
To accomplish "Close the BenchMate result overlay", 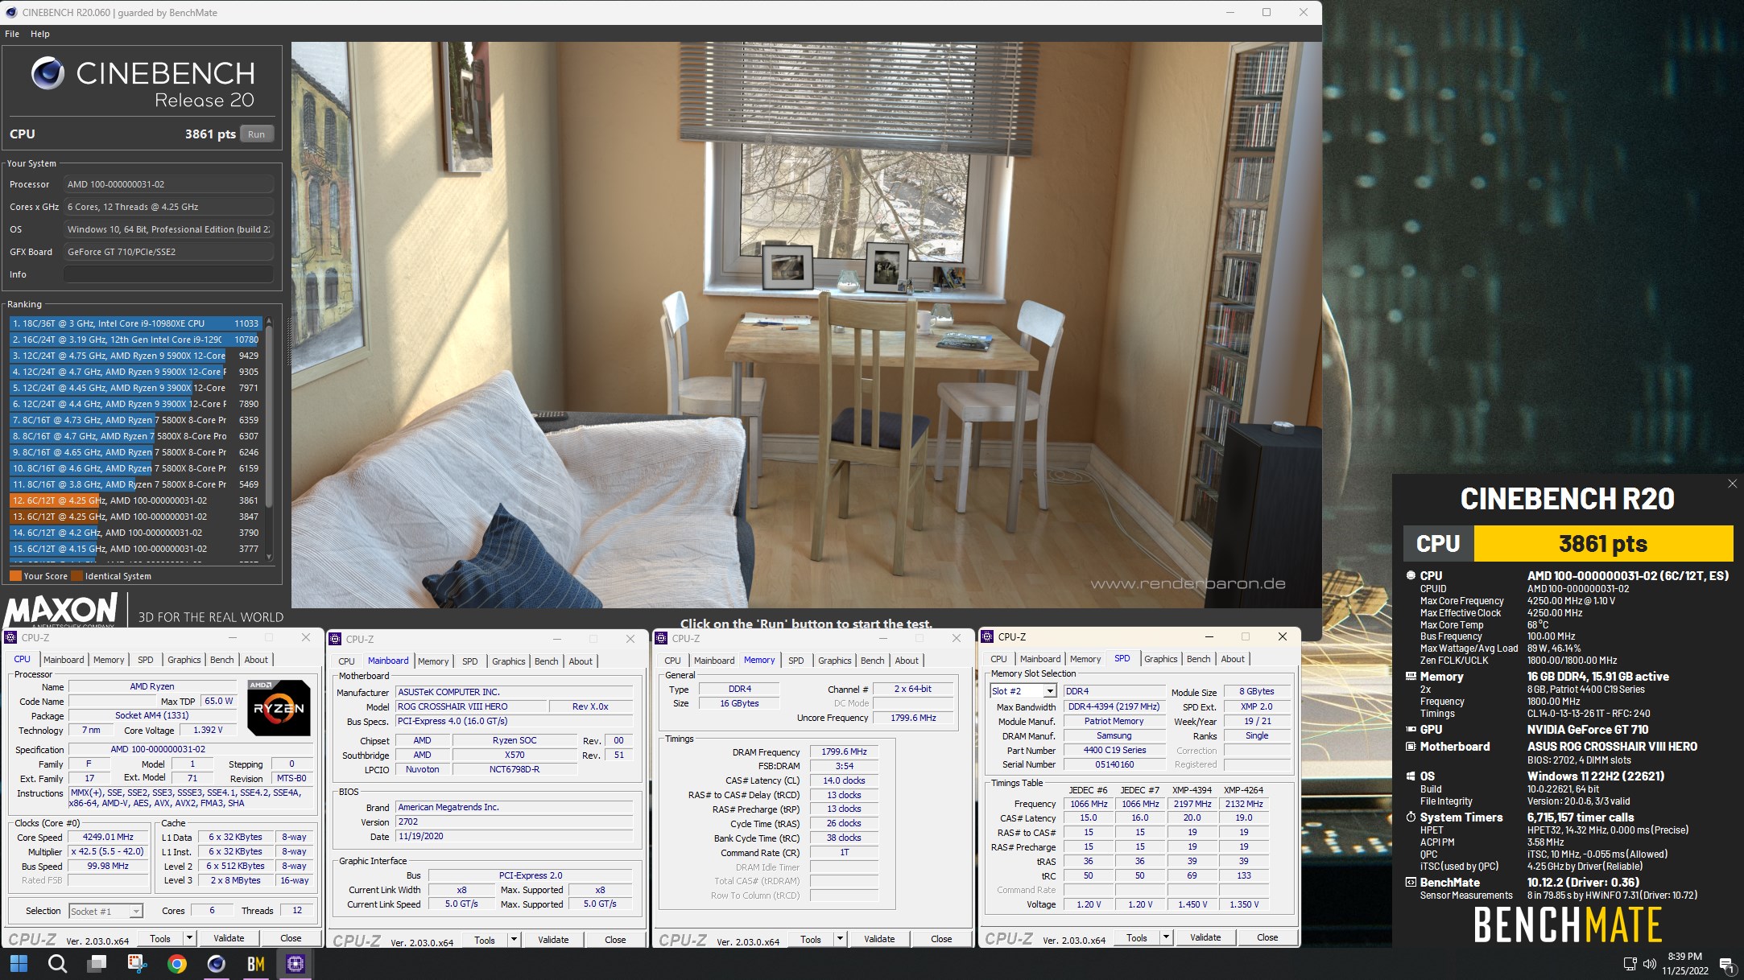I will click(x=1732, y=484).
